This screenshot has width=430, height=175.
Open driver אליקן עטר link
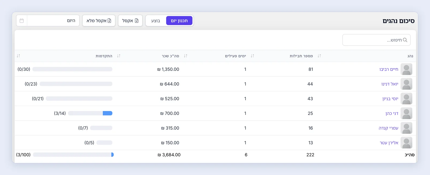click(x=389, y=143)
